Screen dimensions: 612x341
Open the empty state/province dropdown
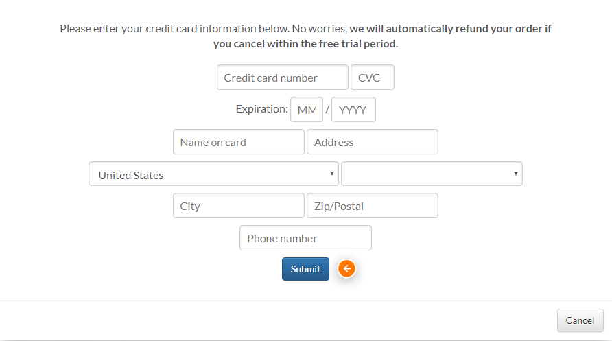point(432,174)
